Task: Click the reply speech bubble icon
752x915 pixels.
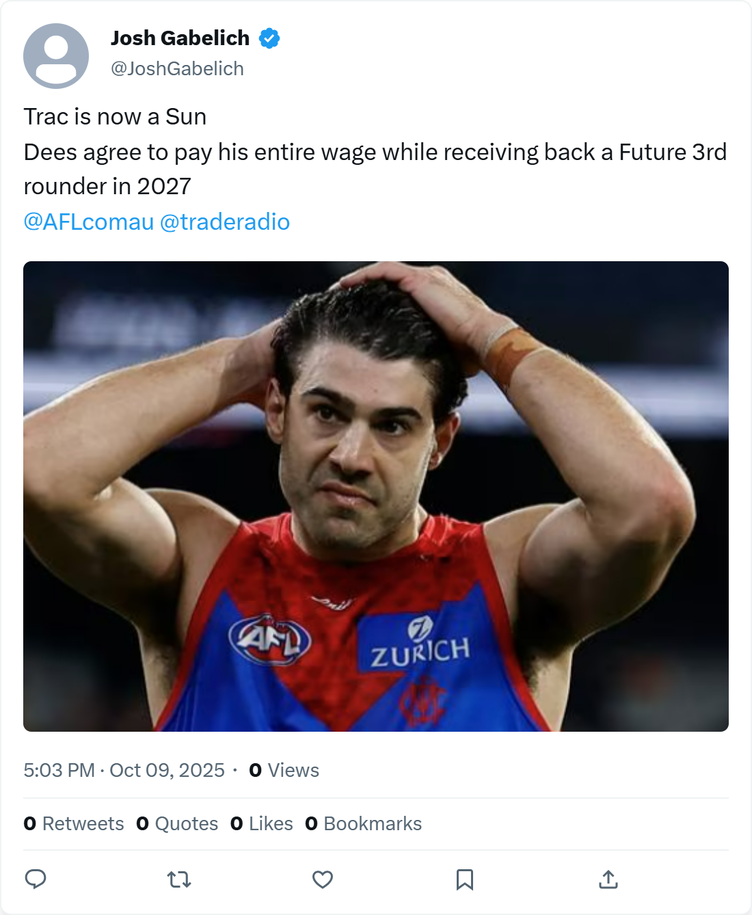Action: [36, 879]
